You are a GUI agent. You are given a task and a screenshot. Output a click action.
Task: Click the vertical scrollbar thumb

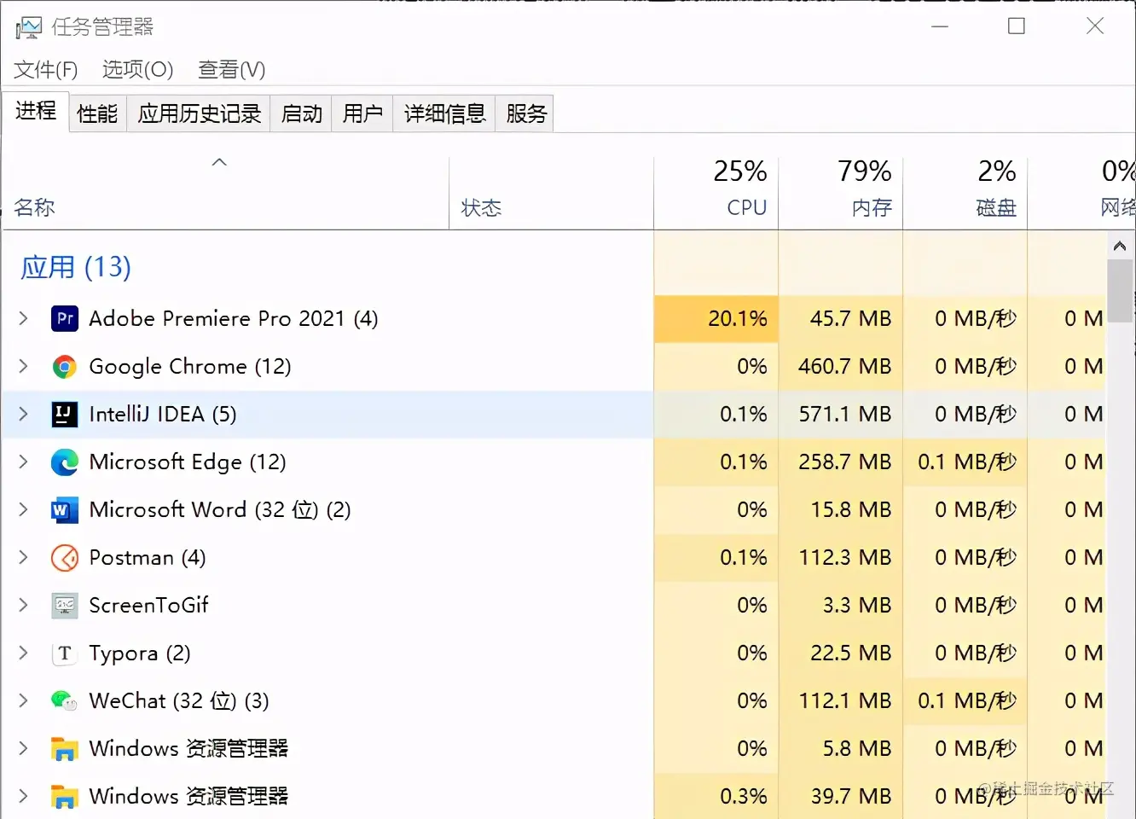click(1120, 290)
